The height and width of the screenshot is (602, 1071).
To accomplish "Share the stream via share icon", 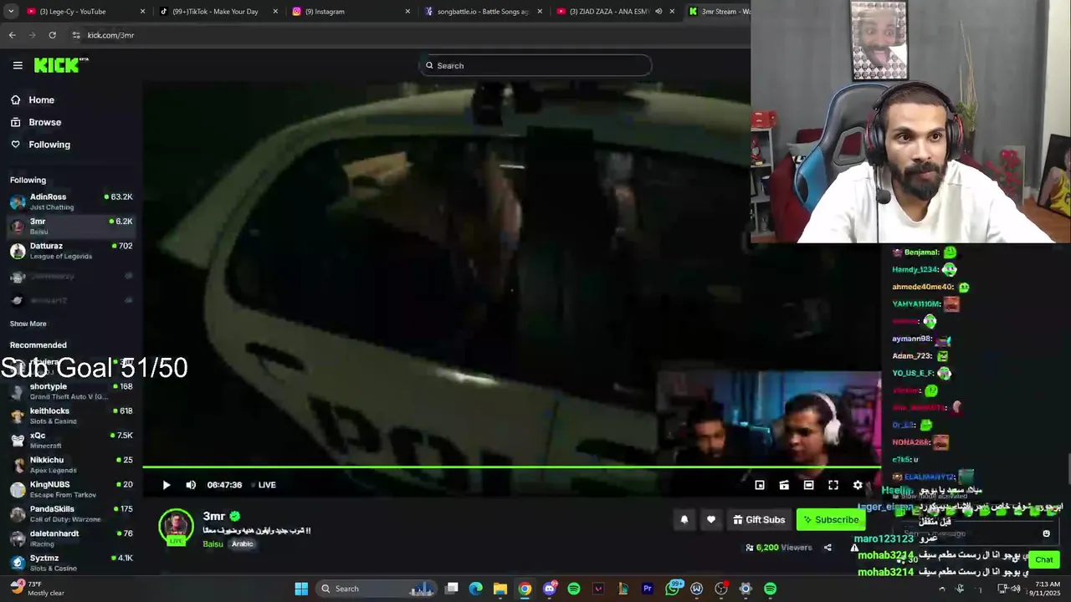I will point(828,548).
